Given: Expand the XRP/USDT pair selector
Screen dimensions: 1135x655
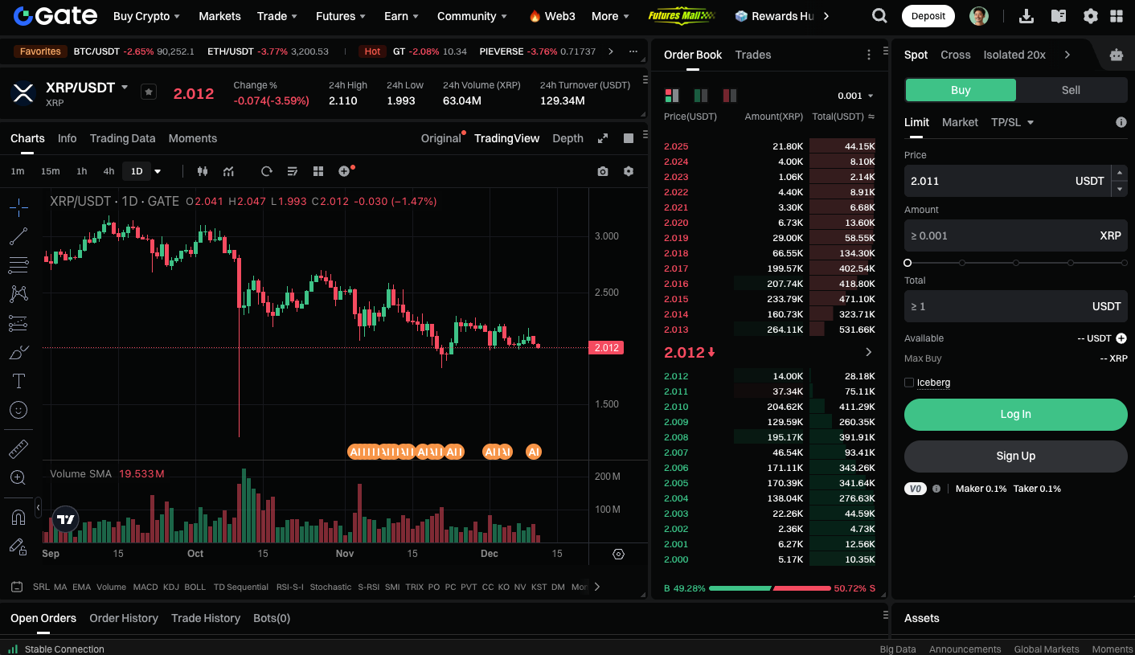Looking at the screenshot, I should (125, 87).
